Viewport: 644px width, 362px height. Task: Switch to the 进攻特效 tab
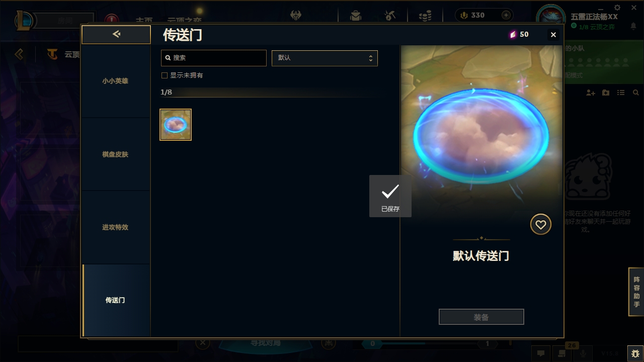pos(116,227)
